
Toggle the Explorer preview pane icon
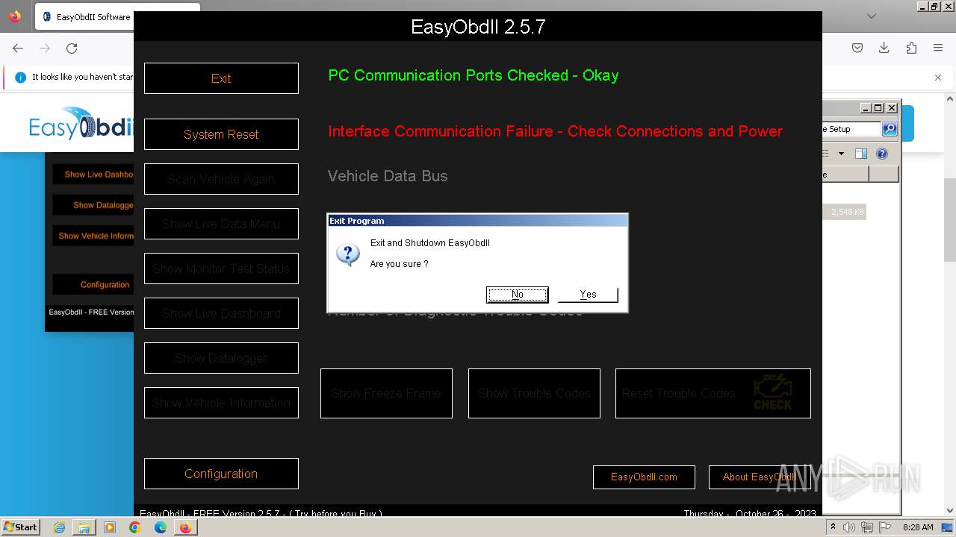click(861, 154)
